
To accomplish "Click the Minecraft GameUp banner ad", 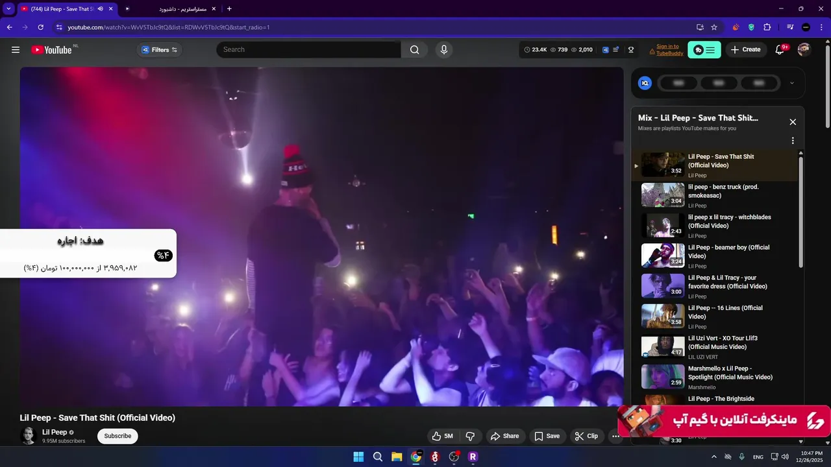I will click(x=724, y=420).
